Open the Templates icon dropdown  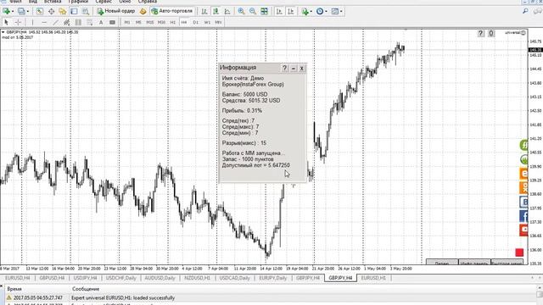(x=336, y=11)
